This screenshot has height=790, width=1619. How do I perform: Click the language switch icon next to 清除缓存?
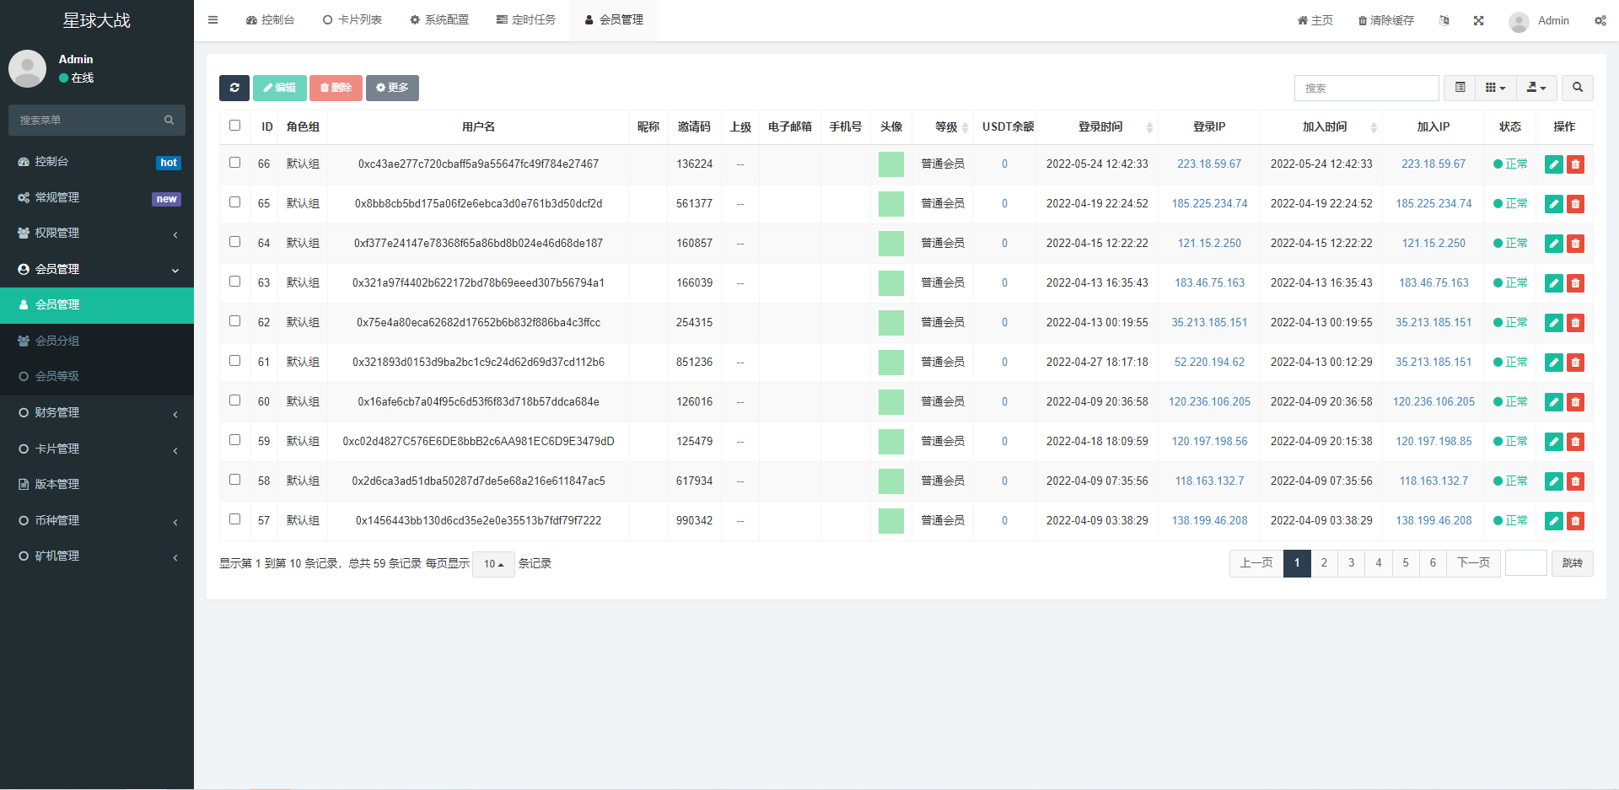(x=1444, y=20)
